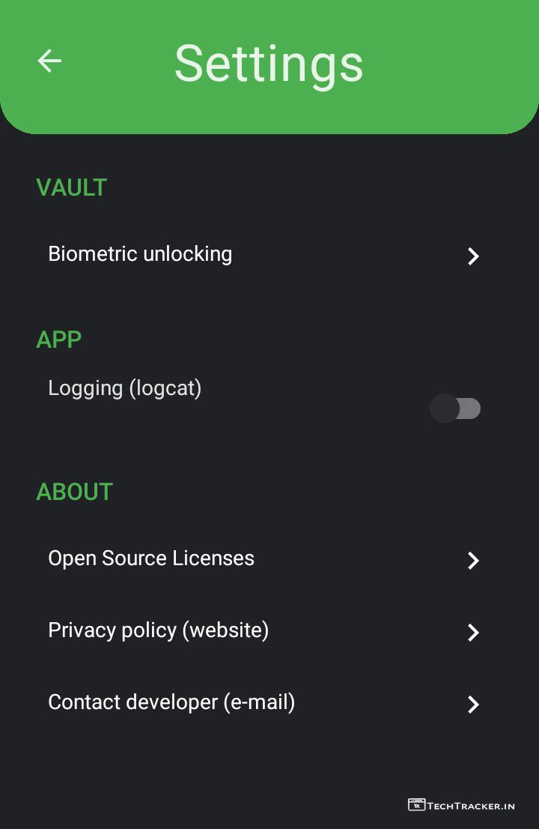This screenshot has width=539, height=829.
Task: Click the dark knob of the logging switch
Action: 444,409
